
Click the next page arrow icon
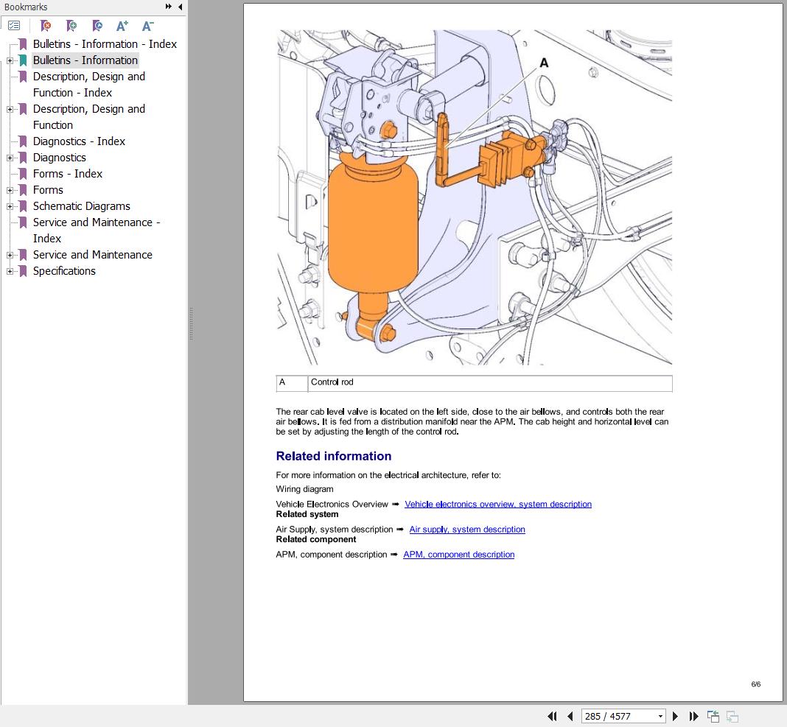click(x=676, y=716)
